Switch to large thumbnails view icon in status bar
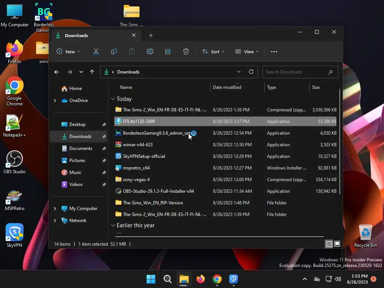The width and height of the screenshot is (384, 288). pyautogui.click(x=337, y=244)
